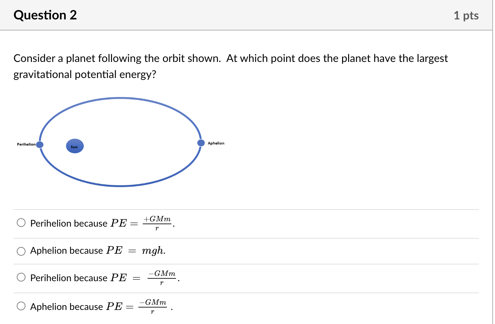This screenshot has height=324, width=495.
Task: Click the Aphelion point on the orbit
Action: pos(201,143)
